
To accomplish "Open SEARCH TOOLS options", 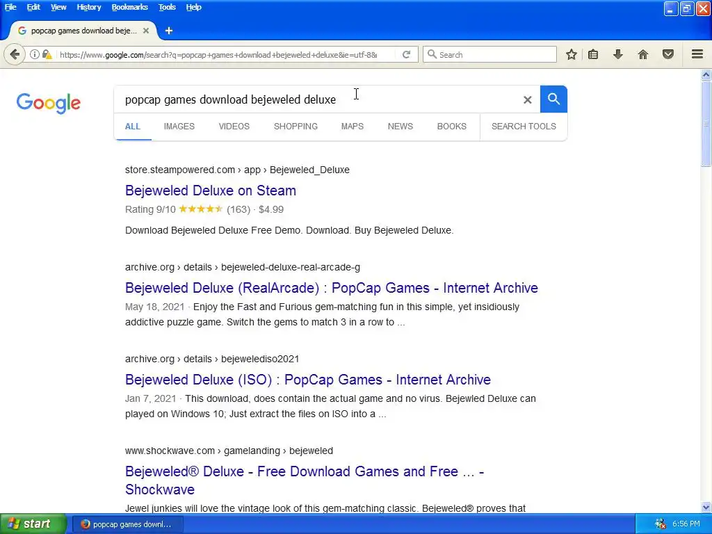I will click(524, 127).
